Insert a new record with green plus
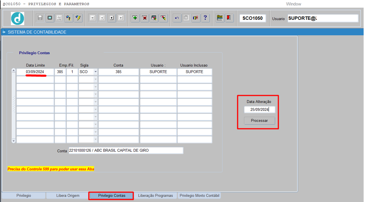The width and height of the screenshot is (365, 202). (x=135, y=18)
